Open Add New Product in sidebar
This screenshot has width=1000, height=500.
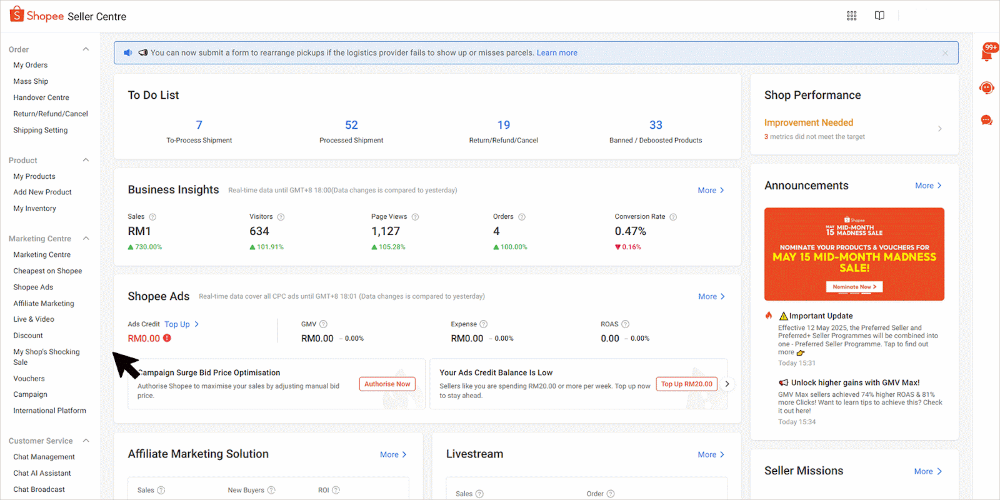[42, 192]
